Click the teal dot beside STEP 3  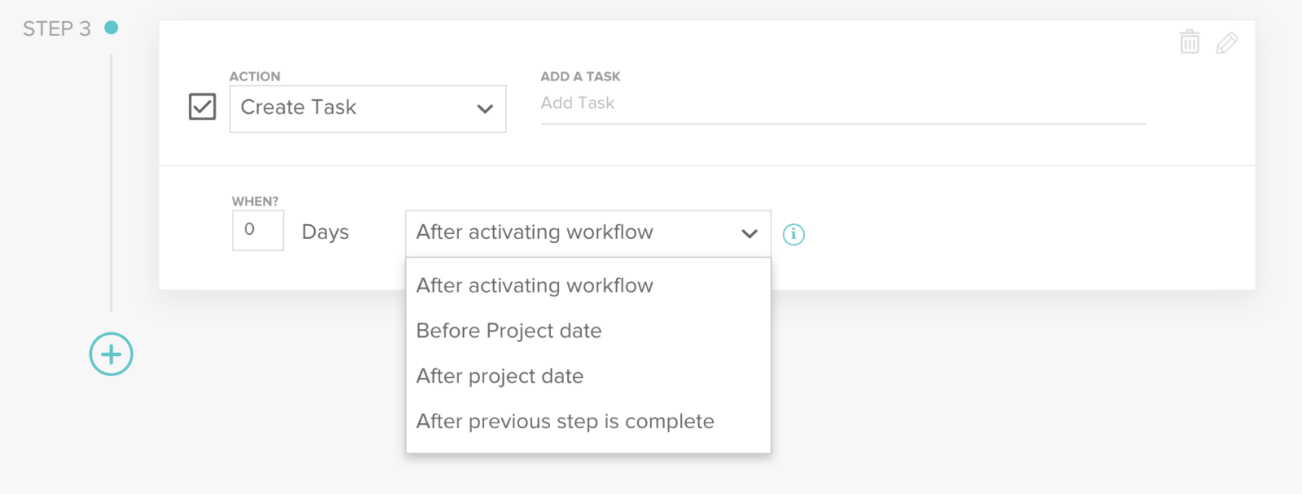(x=111, y=26)
